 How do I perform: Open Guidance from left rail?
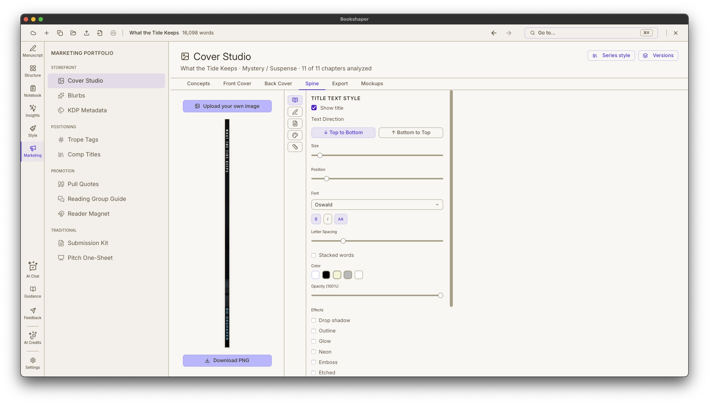[x=33, y=292]
